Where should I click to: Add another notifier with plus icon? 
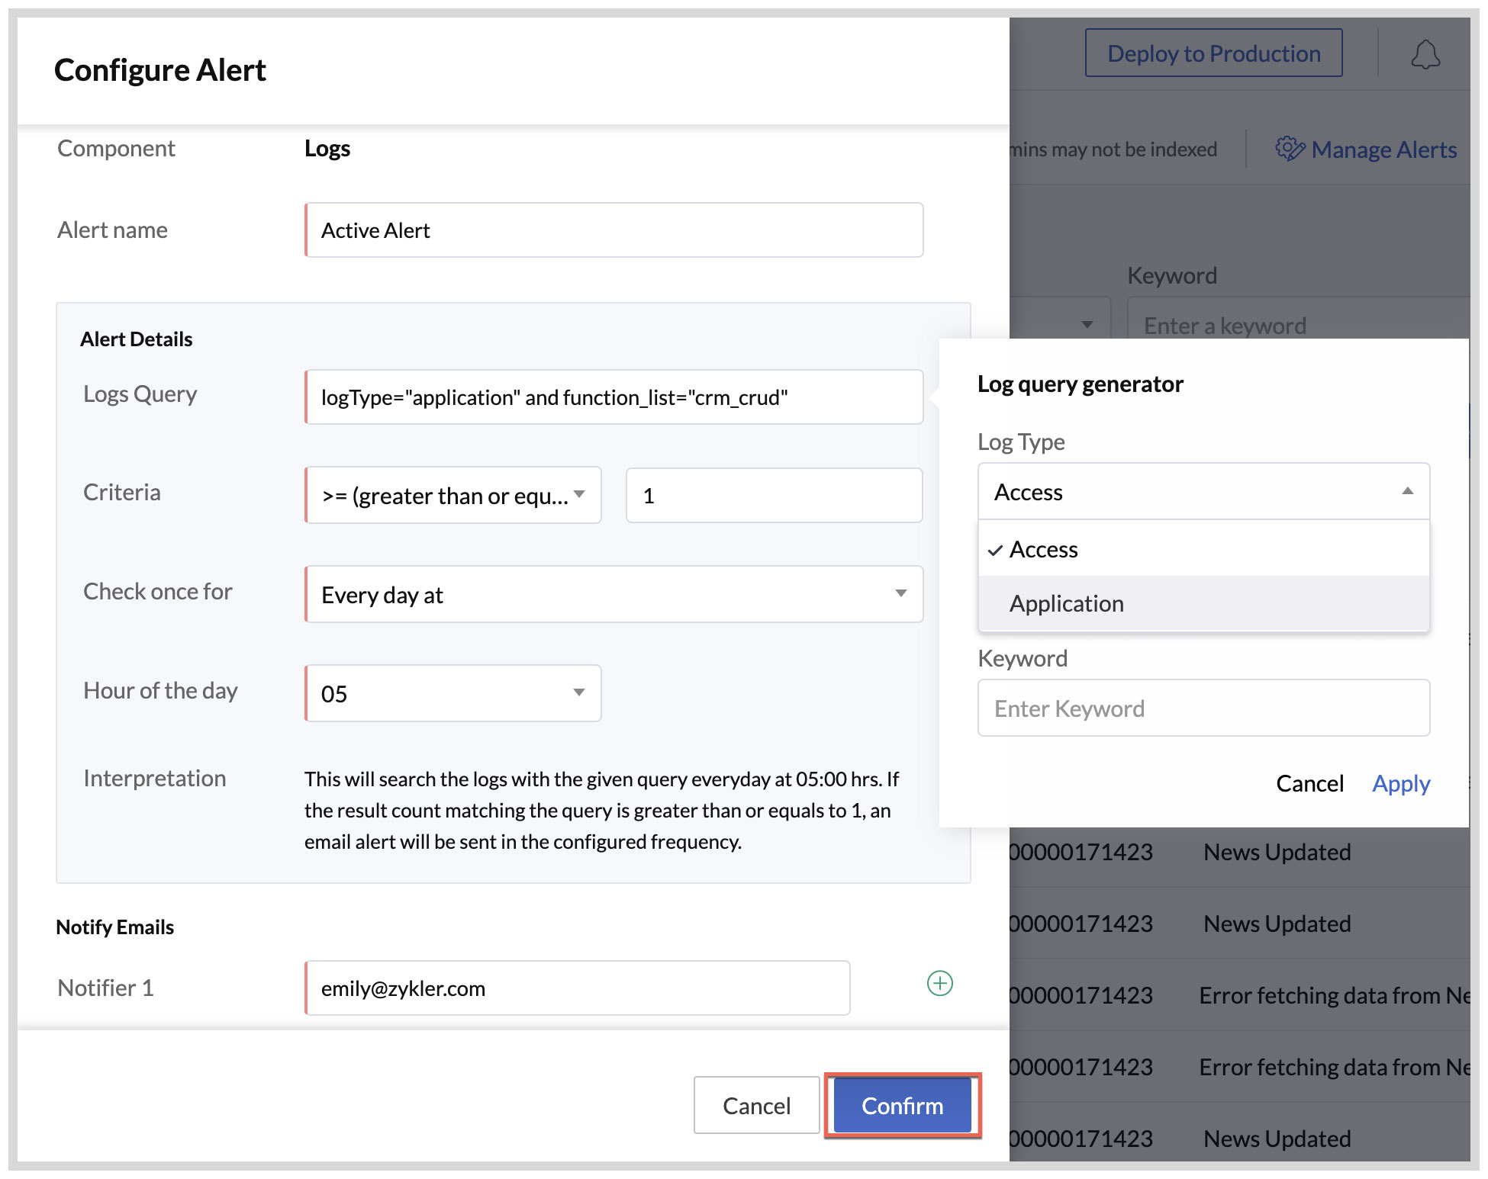pos(939,983)
